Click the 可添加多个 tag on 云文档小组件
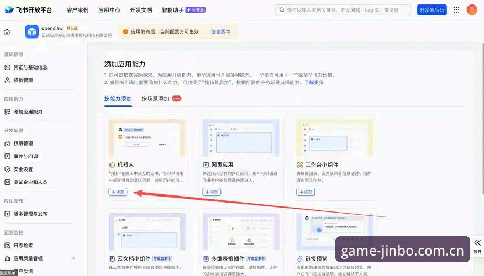This screenshot has height=276, width=484. click(162, 258)
